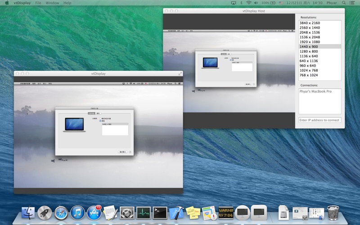This screenshot has height=225, width=360.
Task: Click the 100% battery status icon
Action: pyautogui.click(x=268, y=3)
